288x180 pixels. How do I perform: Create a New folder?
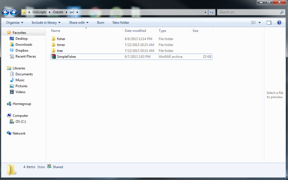(121, 22)
